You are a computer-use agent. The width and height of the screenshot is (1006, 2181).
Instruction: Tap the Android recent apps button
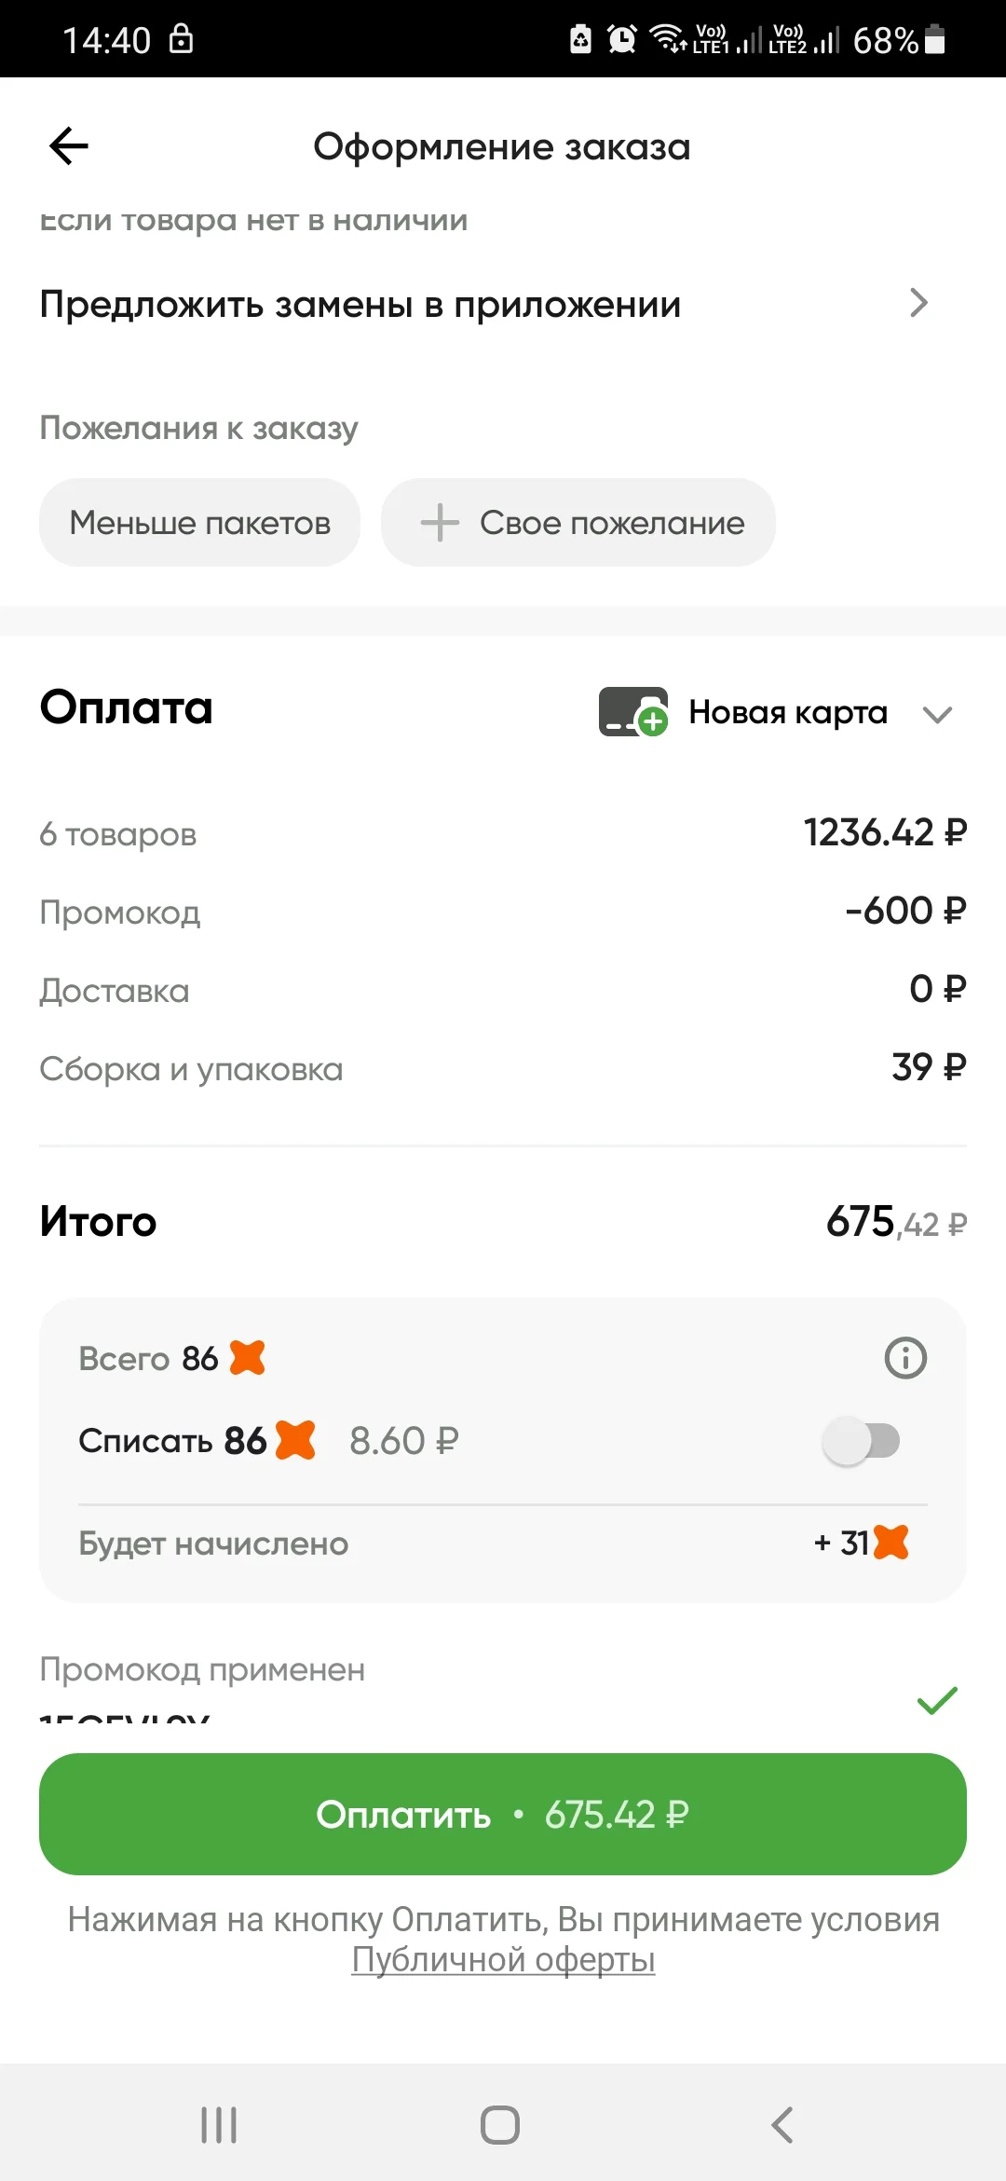point(220,2125)
